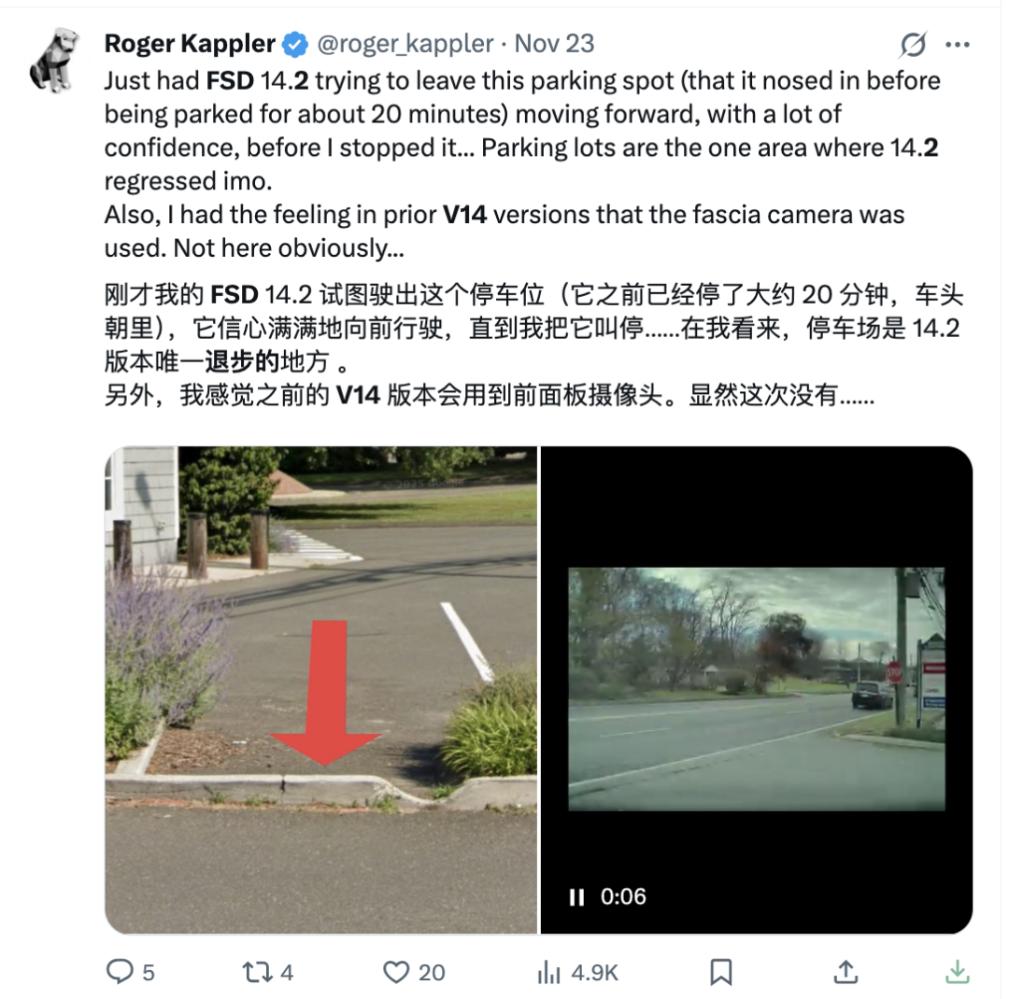
Task: Bookmark this post
Action: click(x=720, y=971)
